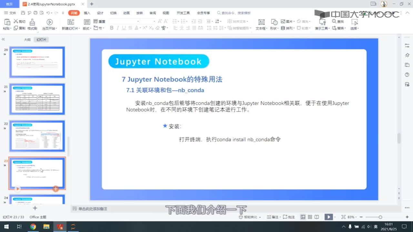Click the Undo arrow icon

[x=48, y=13]
